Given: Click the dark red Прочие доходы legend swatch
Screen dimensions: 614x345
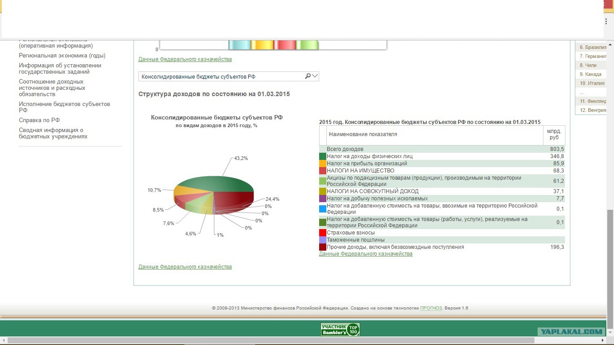Looking at the screenshot, I should 323,247.
